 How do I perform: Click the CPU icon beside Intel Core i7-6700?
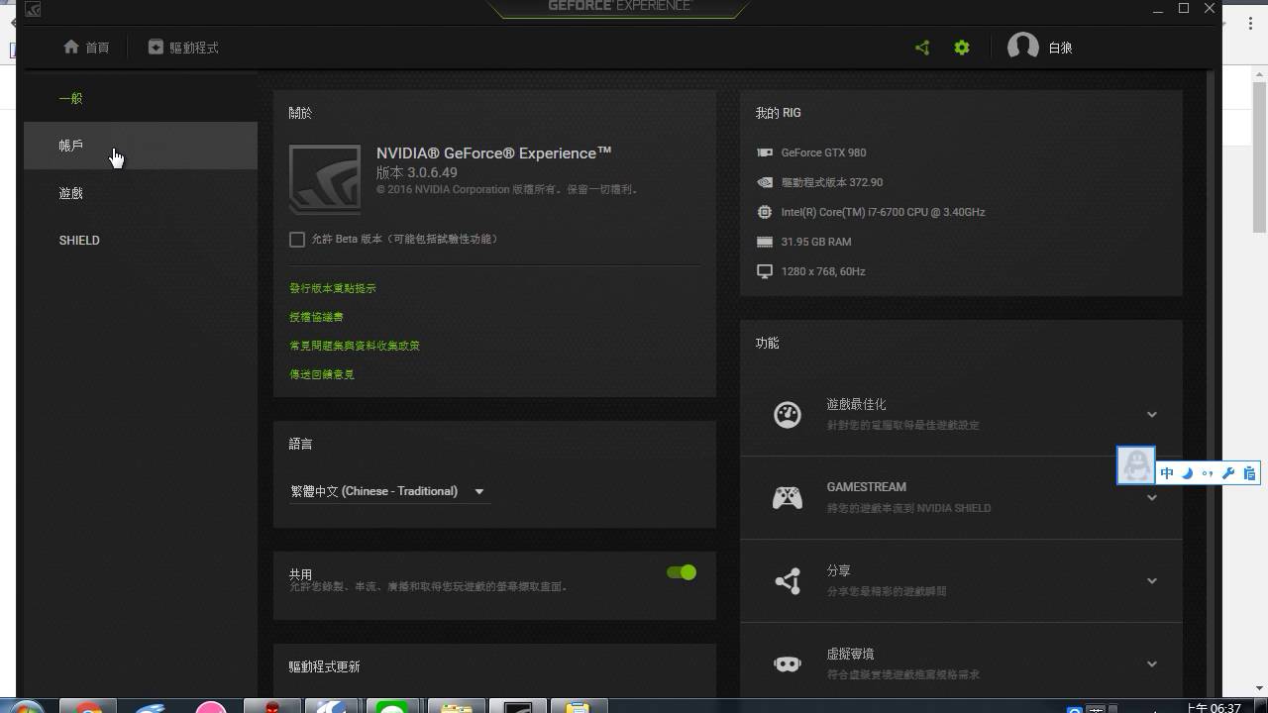[765, 212]
